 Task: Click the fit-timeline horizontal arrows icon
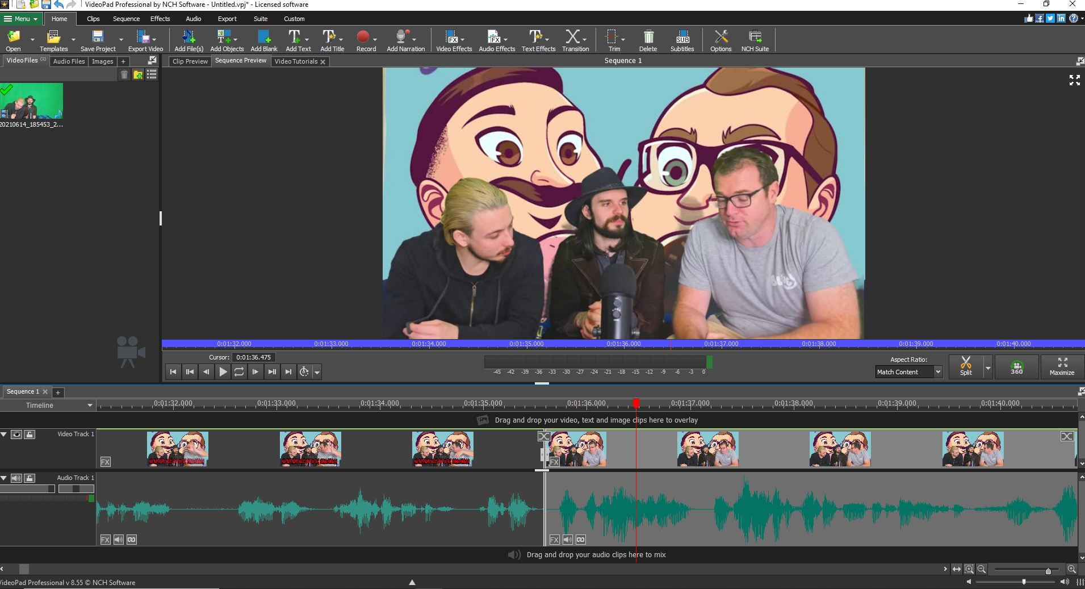click(957, 569)
